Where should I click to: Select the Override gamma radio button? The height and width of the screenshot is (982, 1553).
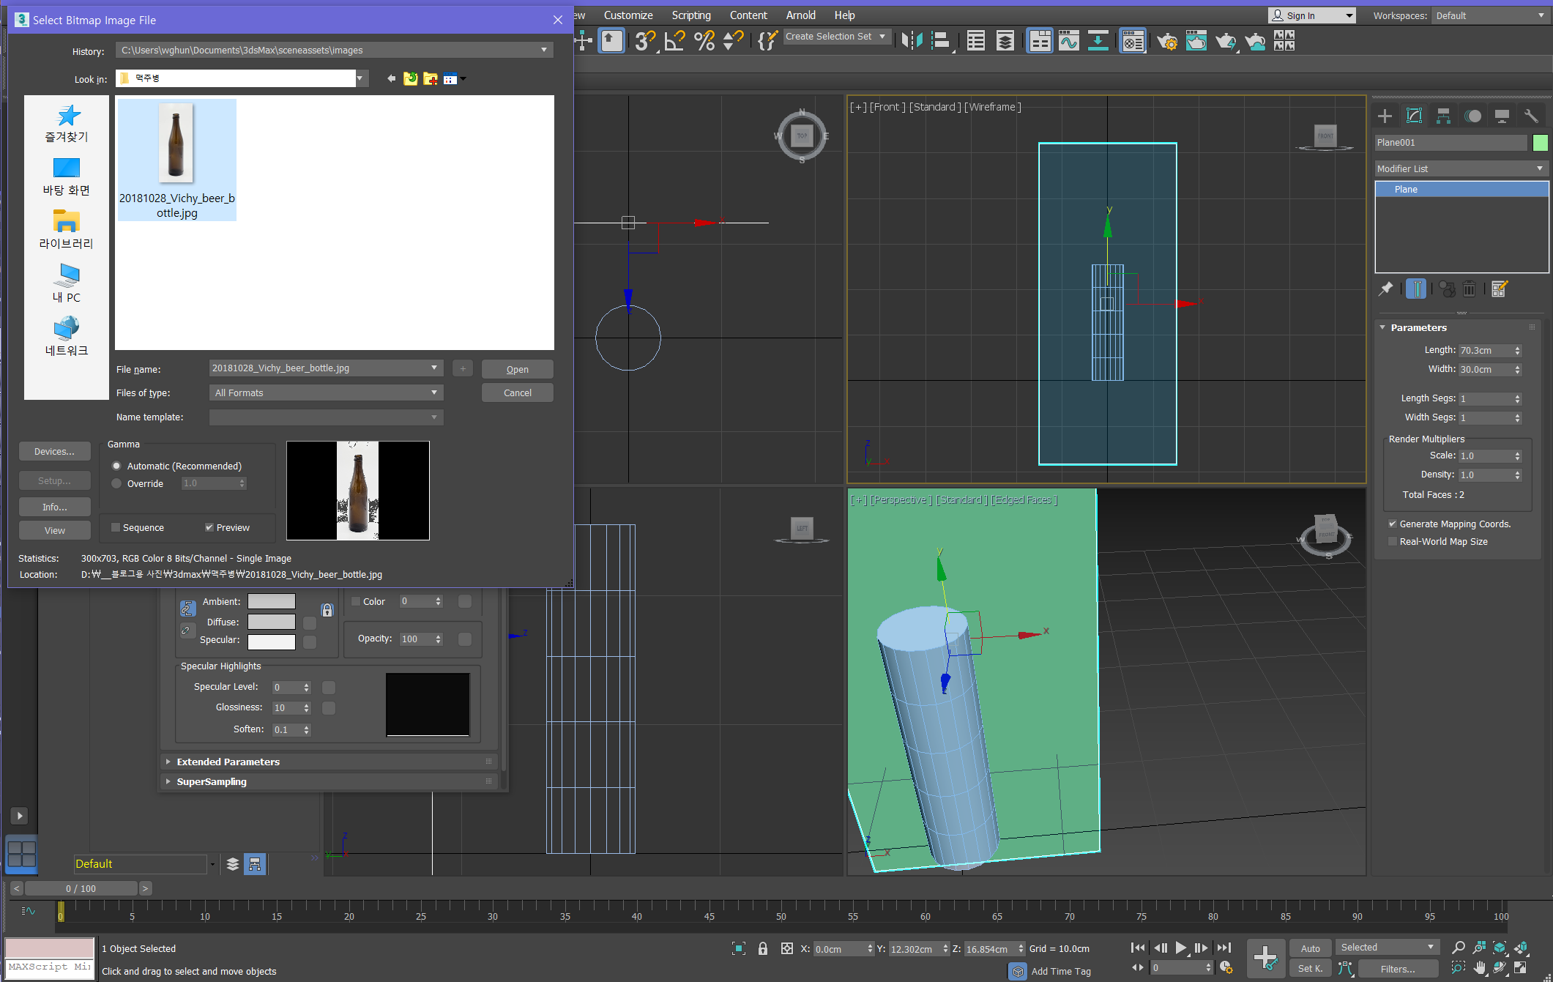pyautogui.click(x=116, y=483)
